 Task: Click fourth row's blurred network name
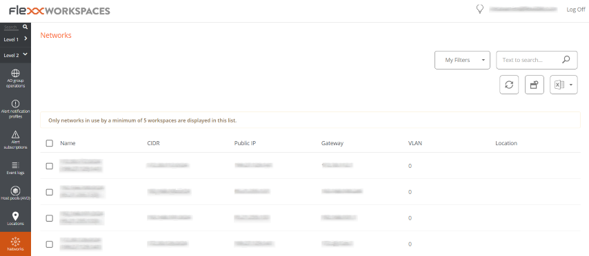[81, 244]
